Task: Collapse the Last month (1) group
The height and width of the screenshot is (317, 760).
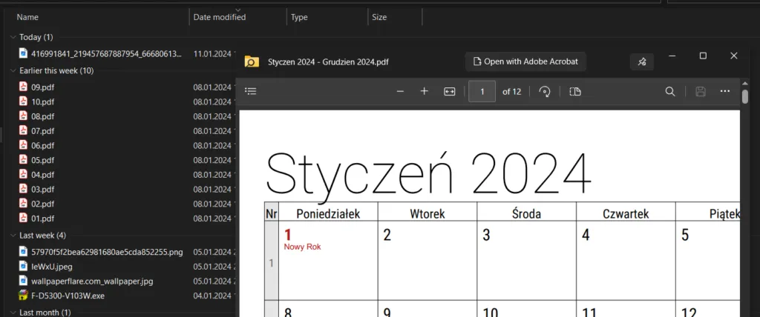Action: click(x=13, y=313)
